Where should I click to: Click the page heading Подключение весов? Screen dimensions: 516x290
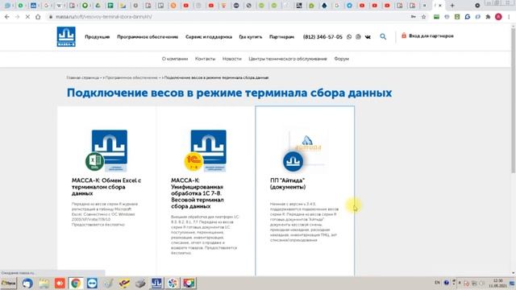pos(229,93)
